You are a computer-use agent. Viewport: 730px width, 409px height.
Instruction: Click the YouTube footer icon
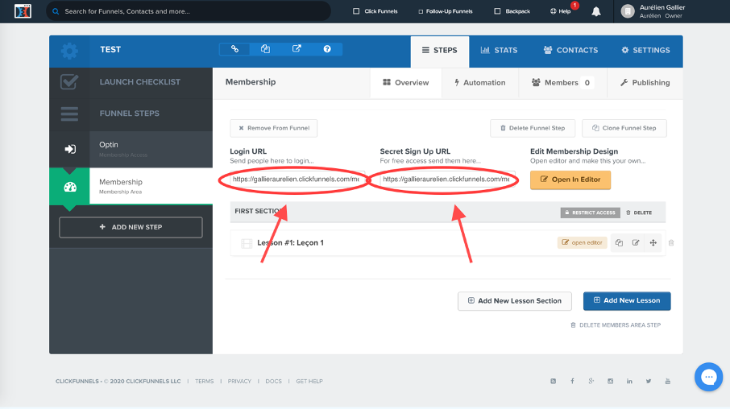pos(668,381)
